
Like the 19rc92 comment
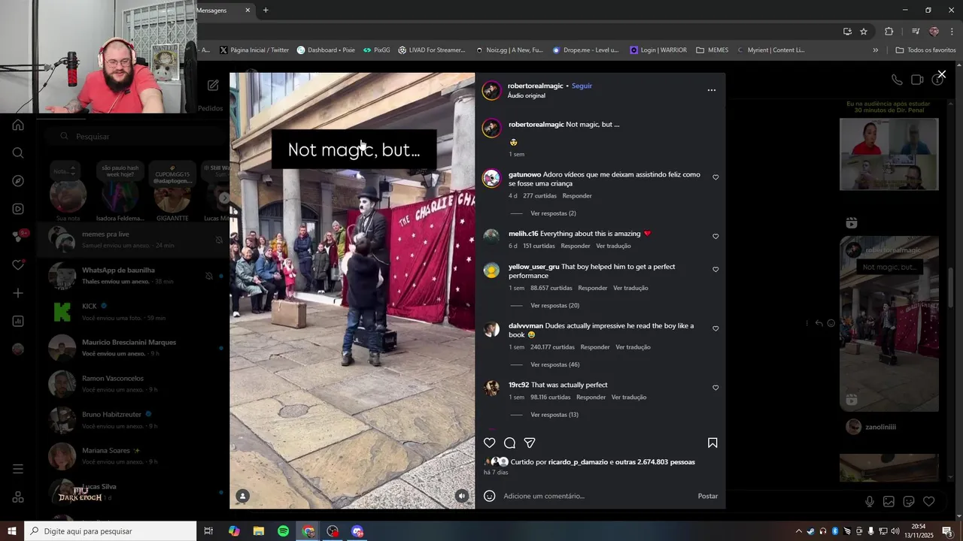point(715,388)
